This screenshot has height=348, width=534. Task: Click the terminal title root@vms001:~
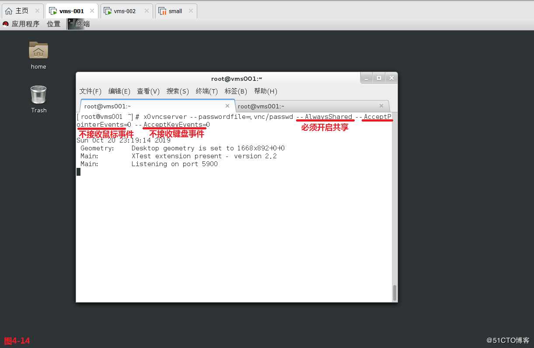coord(237,79)
